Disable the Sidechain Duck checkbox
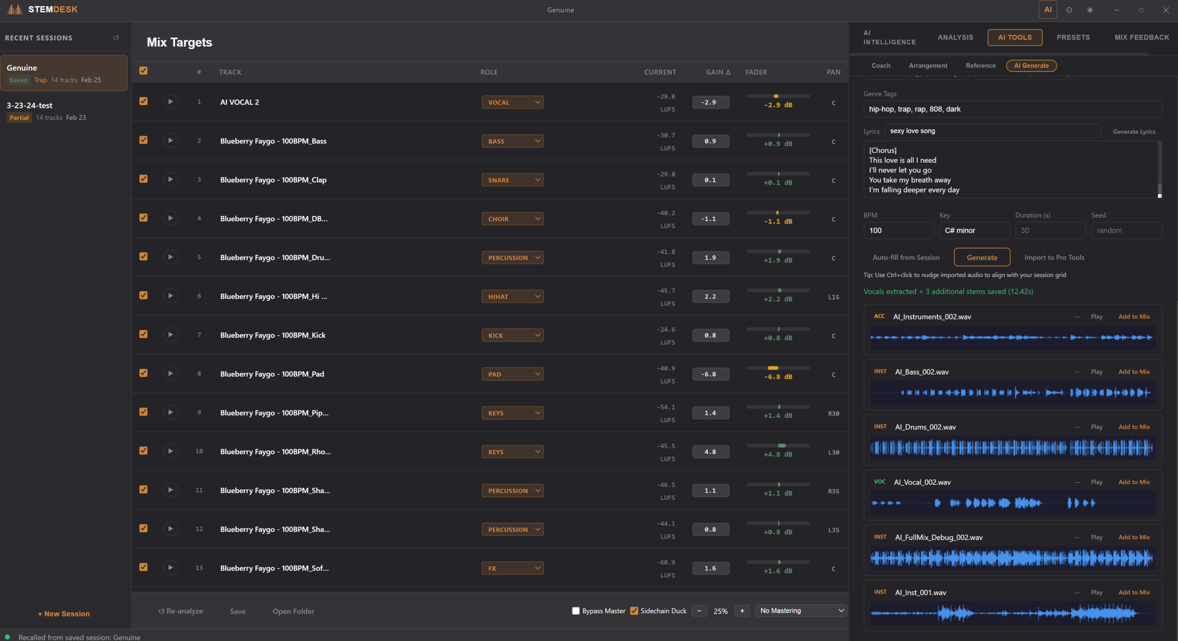1178x641 pixels. 634,611
